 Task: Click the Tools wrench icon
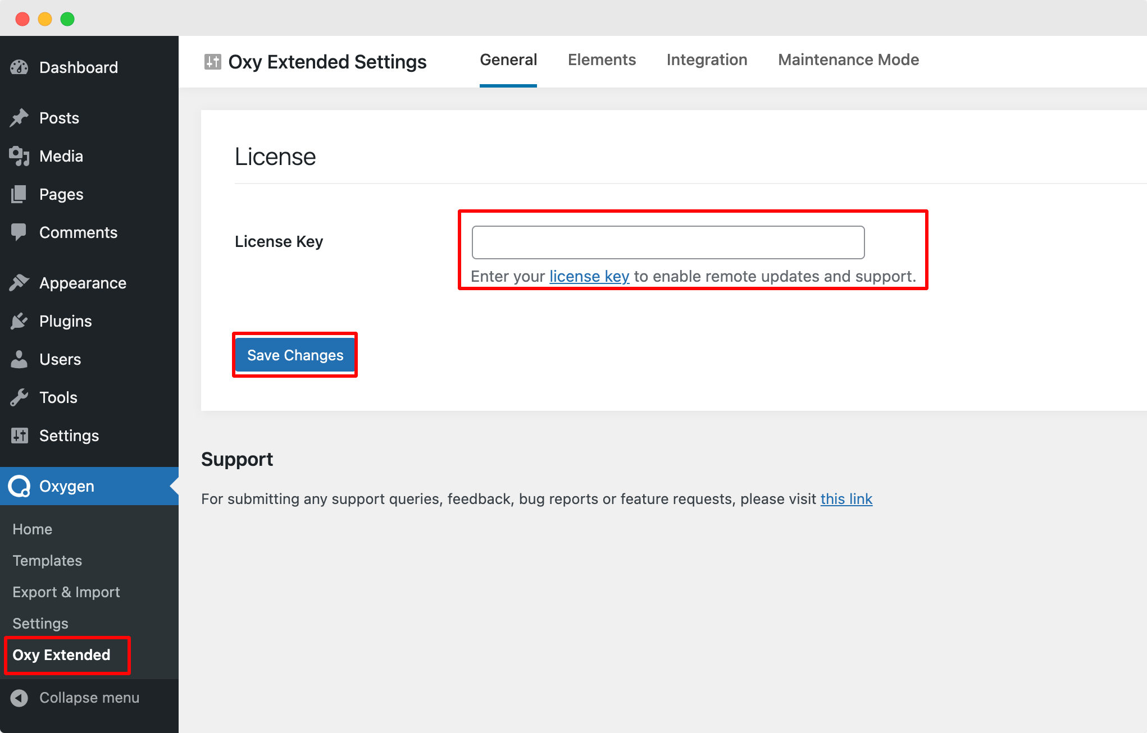[x=19, y=397]
